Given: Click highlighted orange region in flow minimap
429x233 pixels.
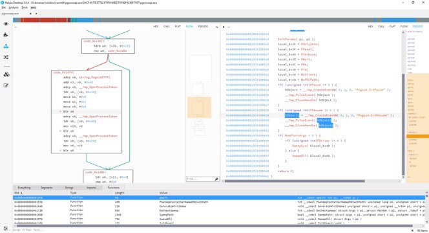Looking at the screenshot, I should click(199, 107).
